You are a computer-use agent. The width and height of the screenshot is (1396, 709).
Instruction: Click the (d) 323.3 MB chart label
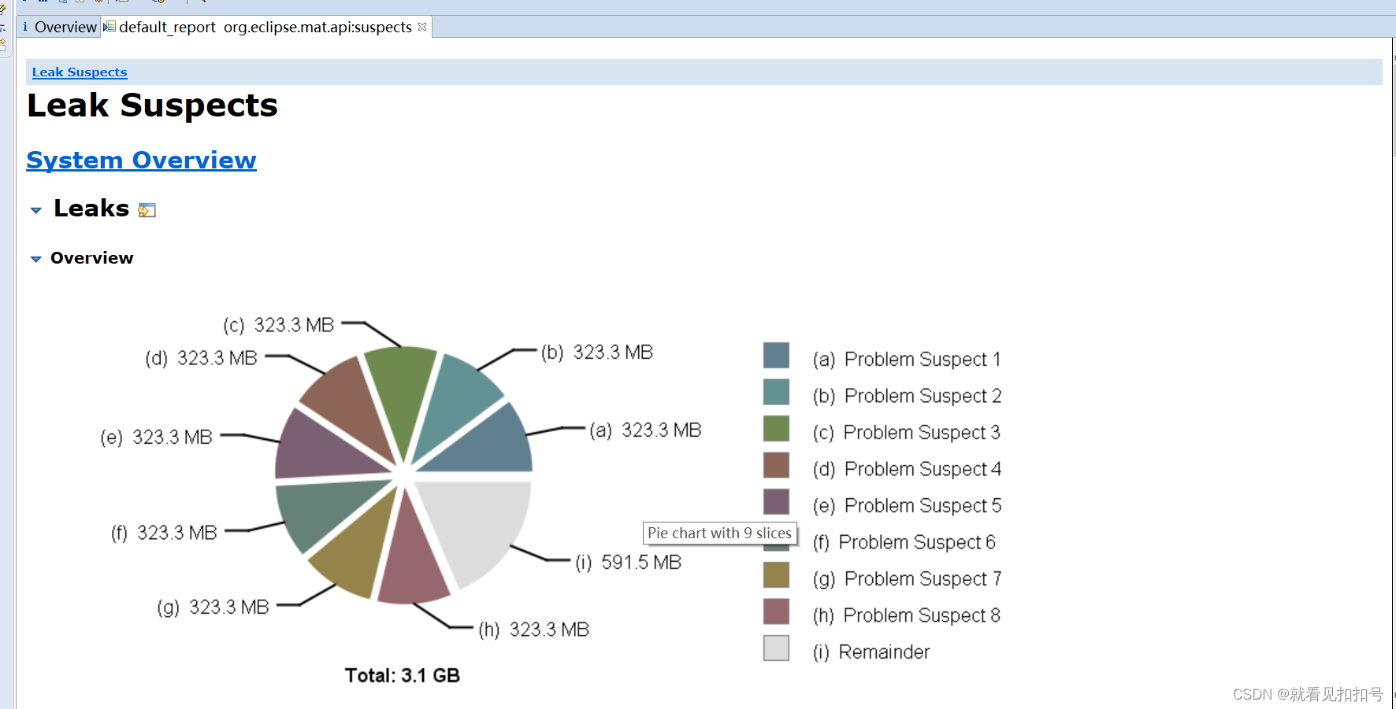[x=202, y=359]
